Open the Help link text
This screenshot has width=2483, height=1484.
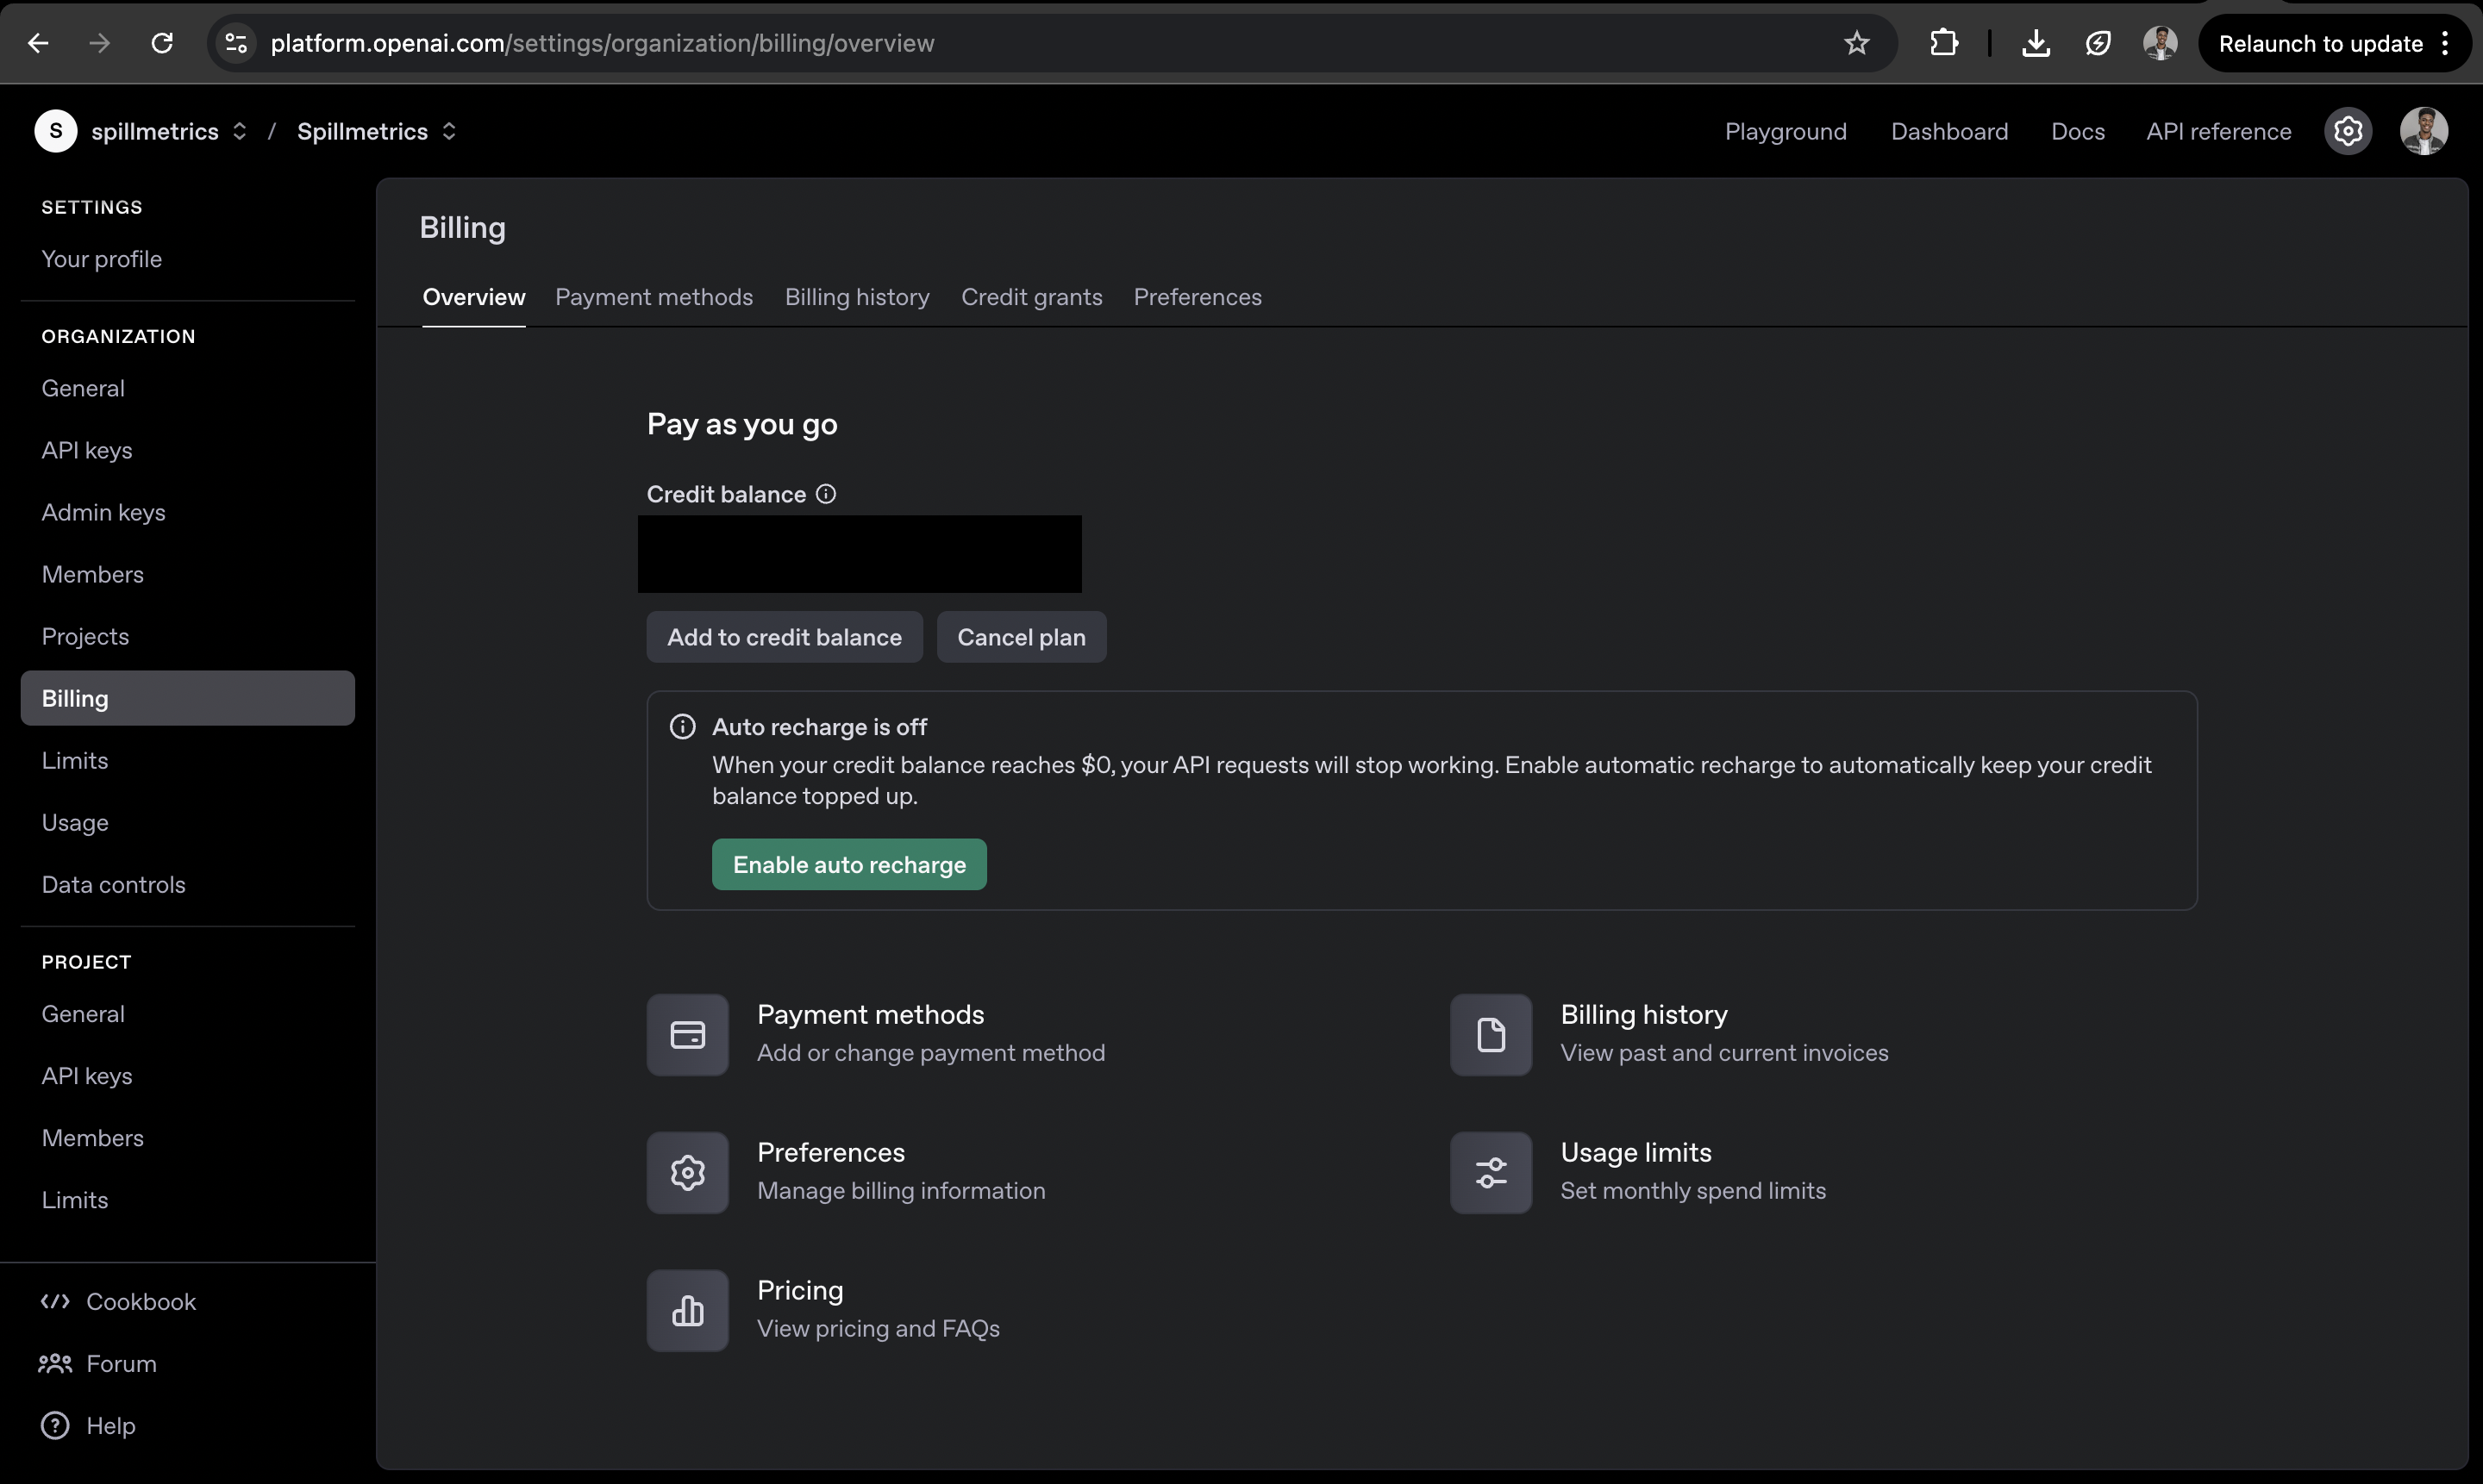[x=110, y=1425]
